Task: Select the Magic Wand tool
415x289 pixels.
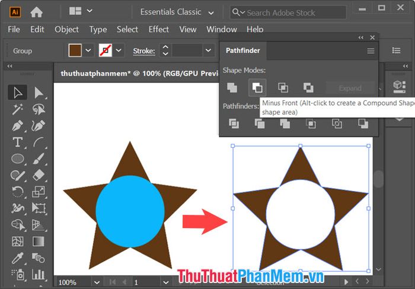Action: [x=17, y=109]
